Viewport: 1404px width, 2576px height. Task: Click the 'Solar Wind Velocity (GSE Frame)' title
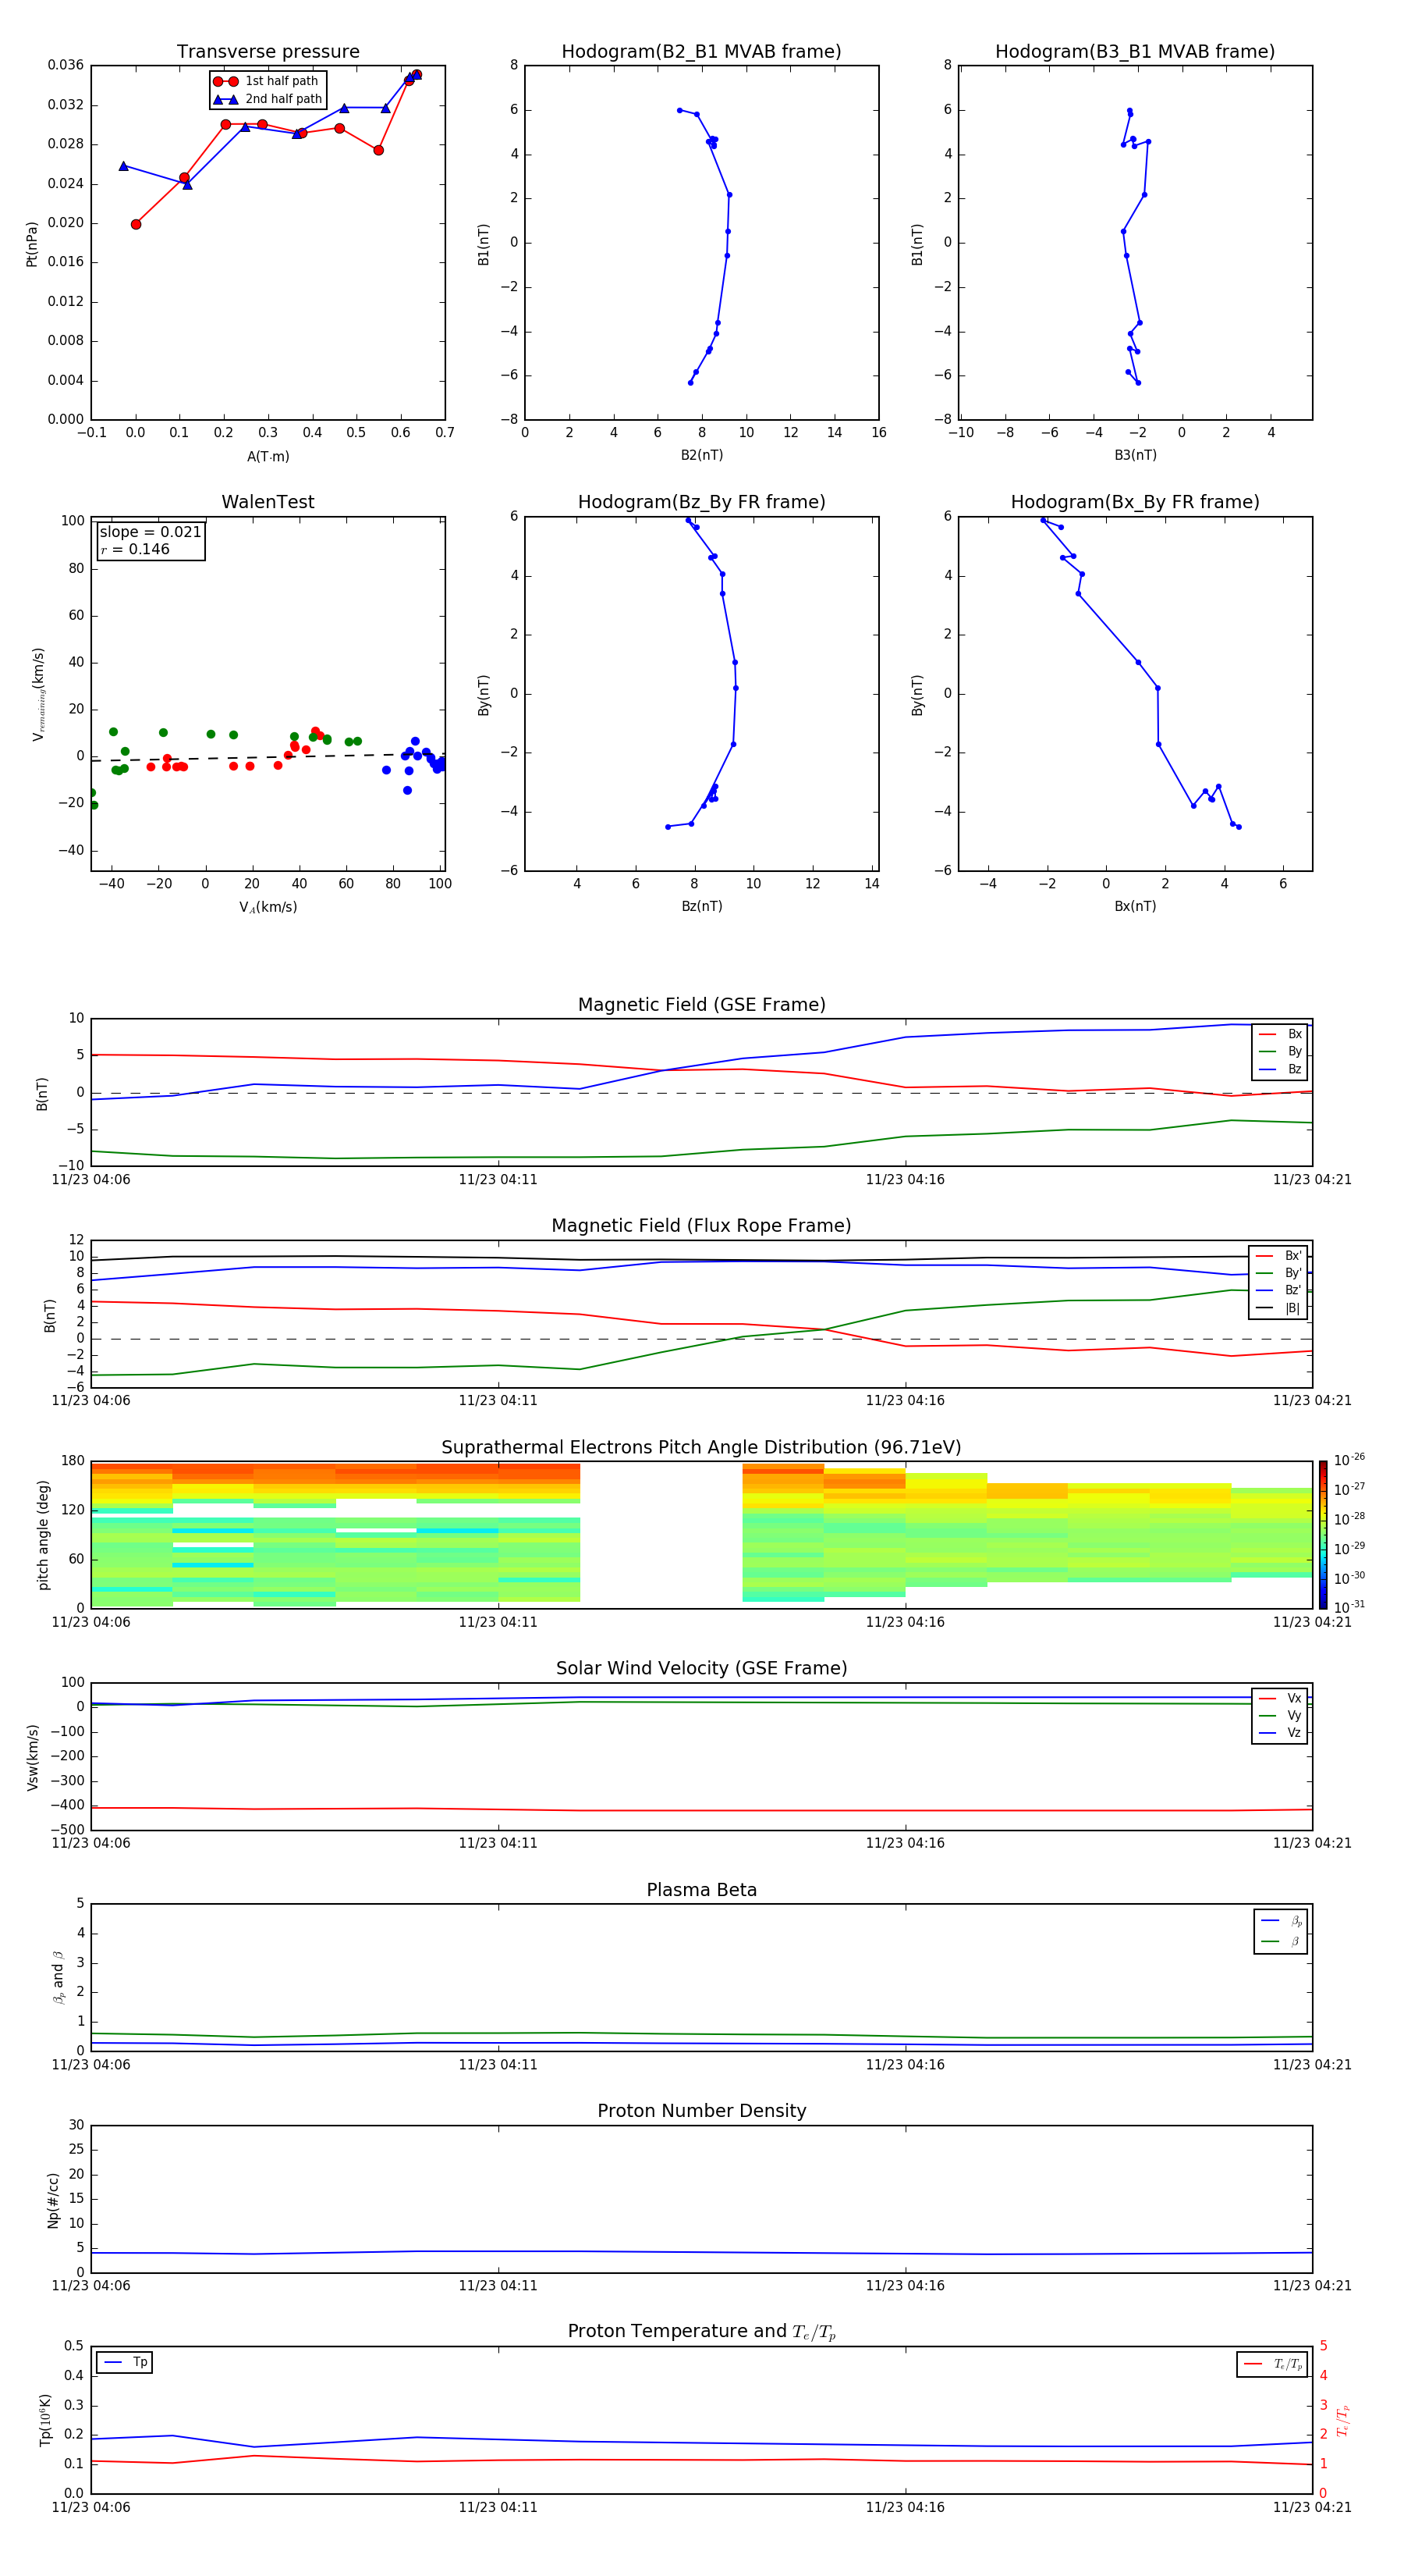(x=701, y=1669)
